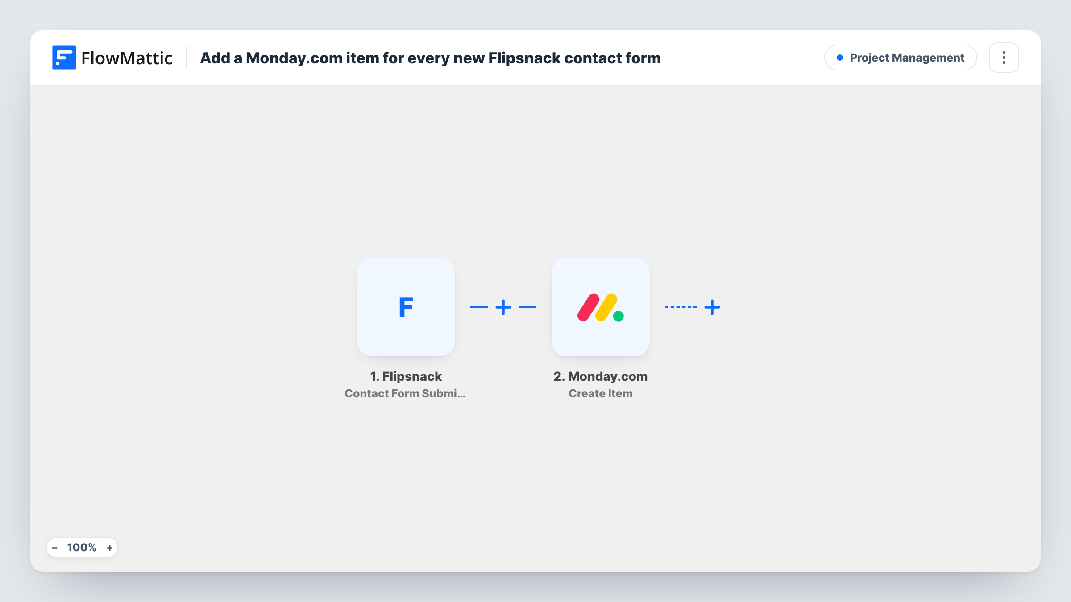The height and width of the screenshot is (602, 1071).
Task: Click the workflow title text
Action: pyautogui.click(x=430, y=58)
